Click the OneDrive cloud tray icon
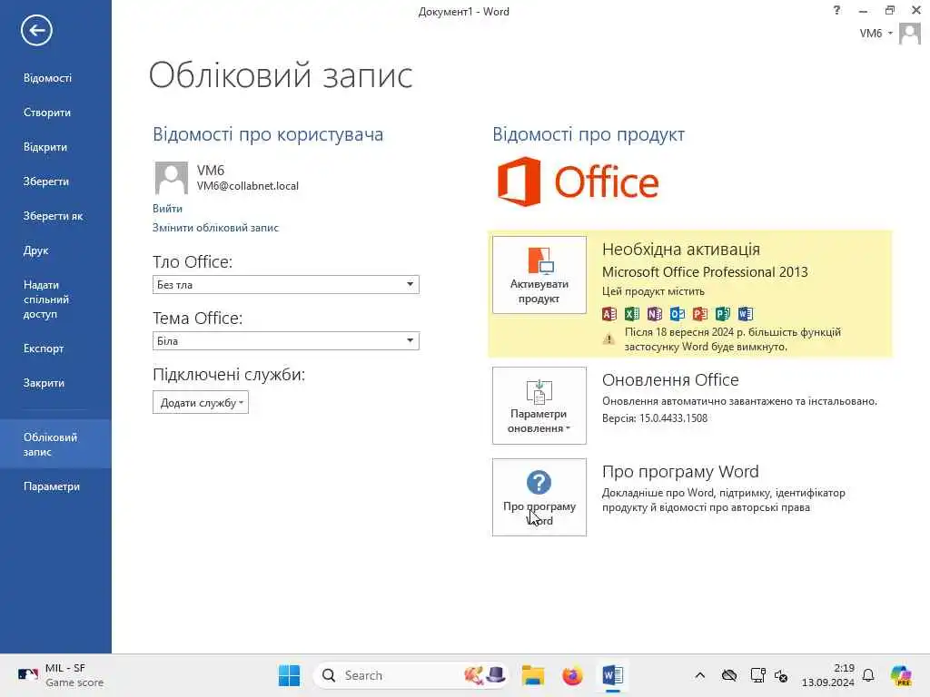Image resolution: width=930 pixels, height=697 pixels. pyautogui.click(x=729, y=675)
